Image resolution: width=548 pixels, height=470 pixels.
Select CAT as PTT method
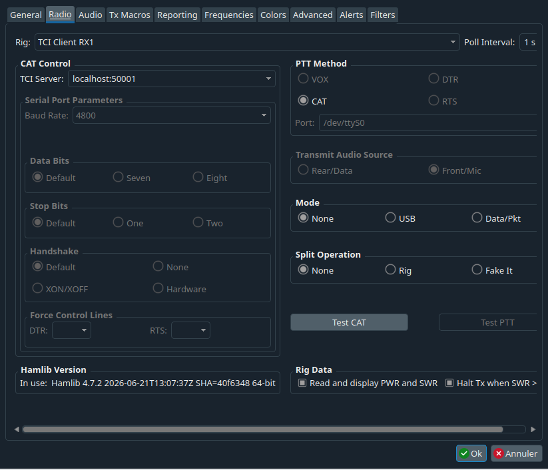(312, 101)
